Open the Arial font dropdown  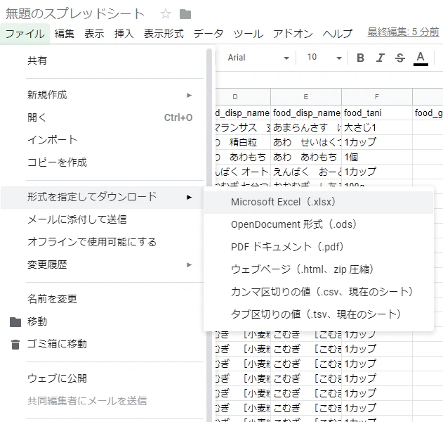(258, 58)
